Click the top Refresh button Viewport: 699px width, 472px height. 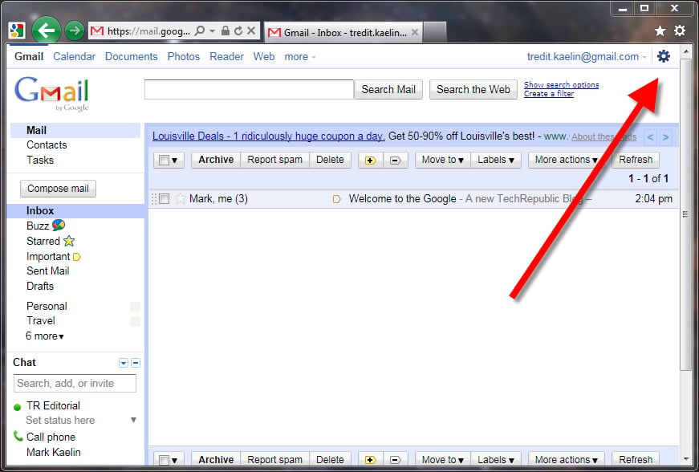point(636,160)
